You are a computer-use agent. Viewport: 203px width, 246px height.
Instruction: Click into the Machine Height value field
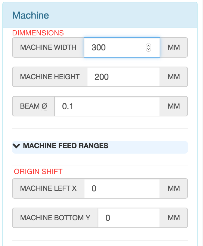click(x=123, y=77)
